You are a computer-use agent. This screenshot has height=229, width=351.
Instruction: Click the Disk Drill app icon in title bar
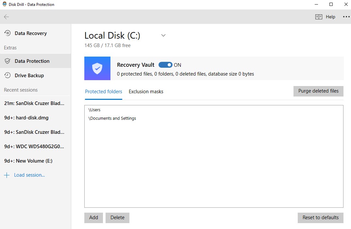5,4
